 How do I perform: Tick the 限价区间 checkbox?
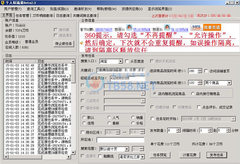(x=83, y=132)
